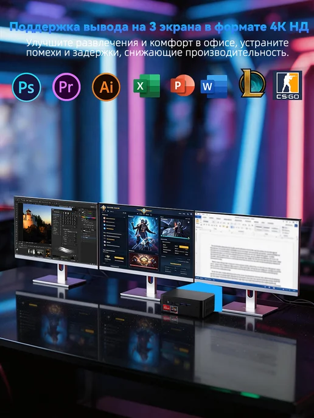The width and height of the screenshot is (314, 418).
Task: Open the CS:GO icon
Action: [x=287, y=85]
